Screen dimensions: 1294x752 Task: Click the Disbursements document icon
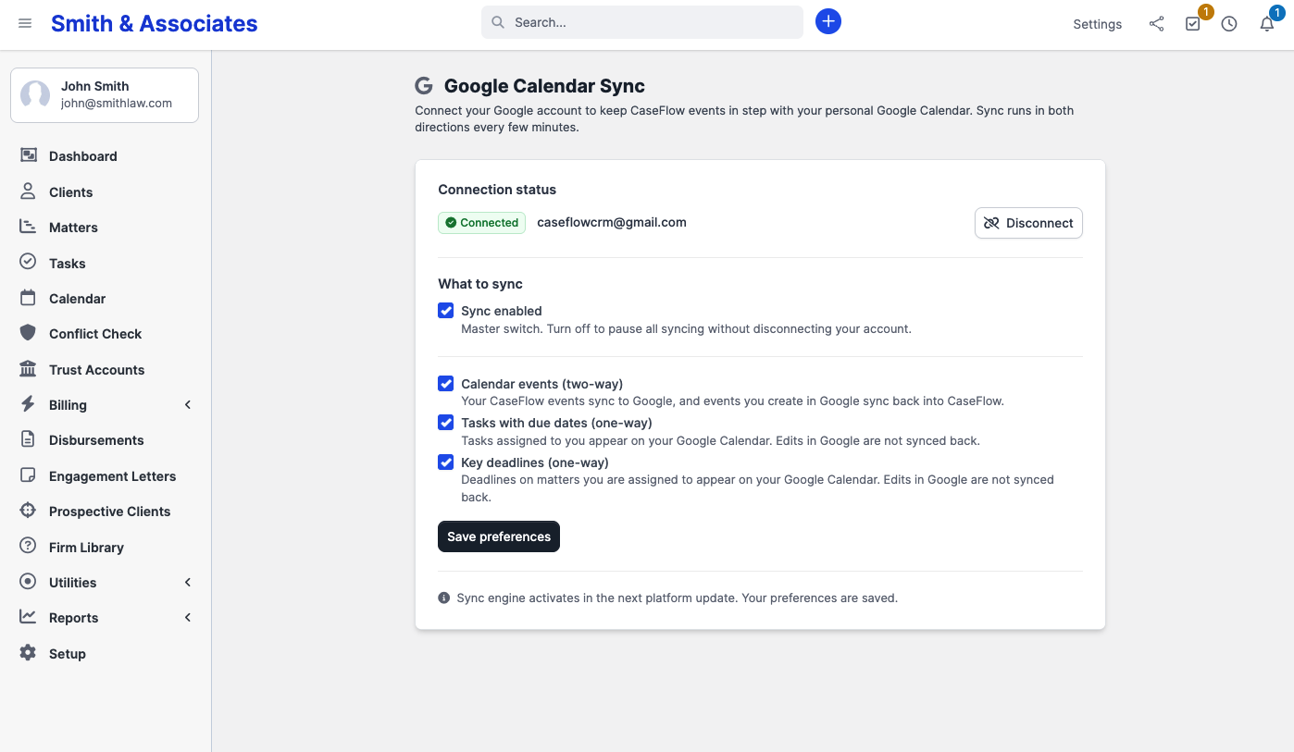coord(29,439)
